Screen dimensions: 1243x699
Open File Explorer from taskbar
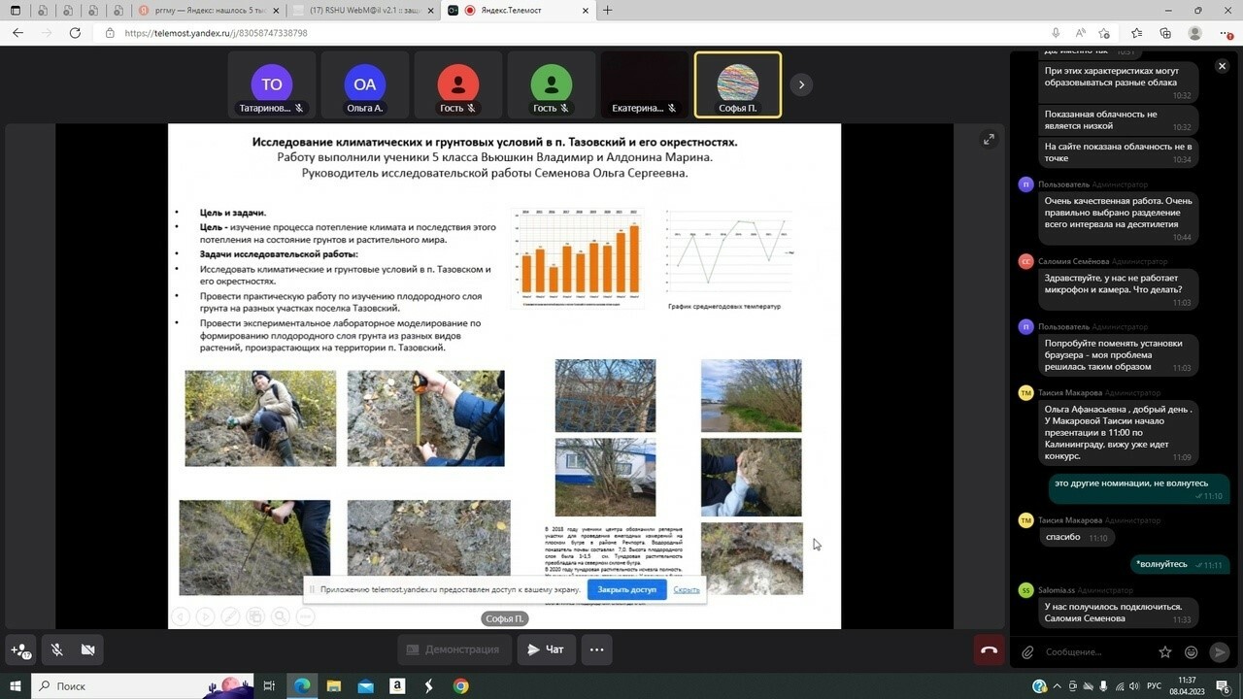point(333,686)
